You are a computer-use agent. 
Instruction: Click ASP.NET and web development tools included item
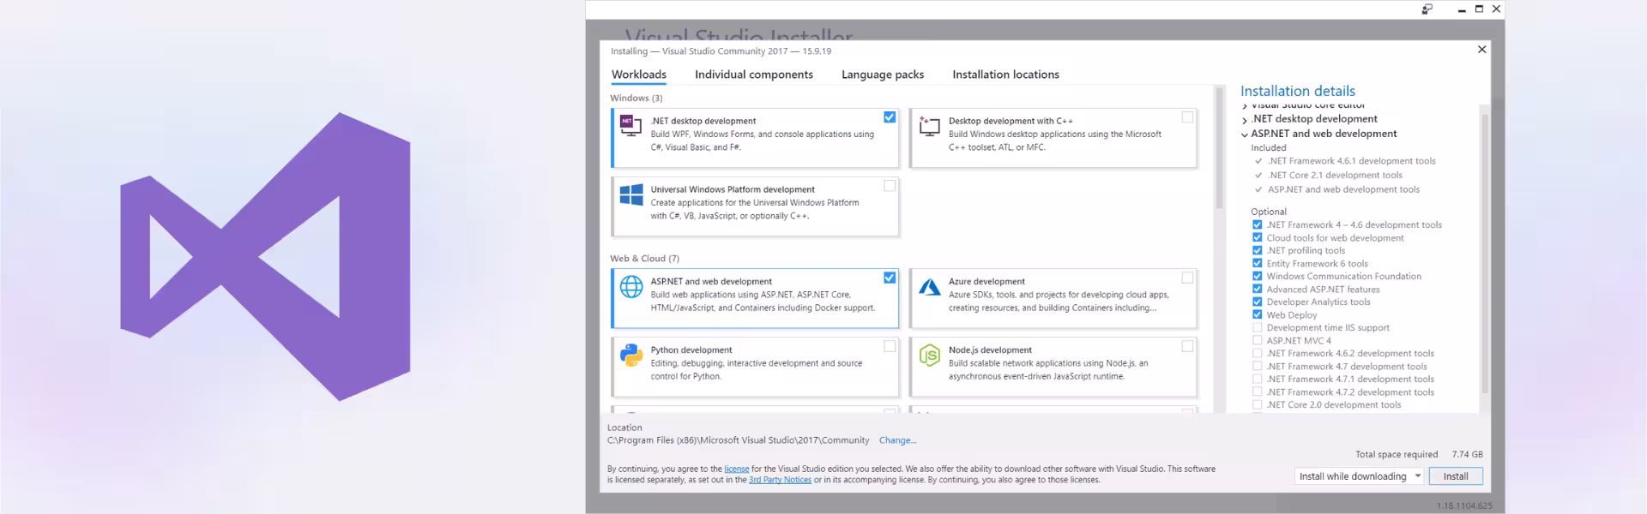1343,189
